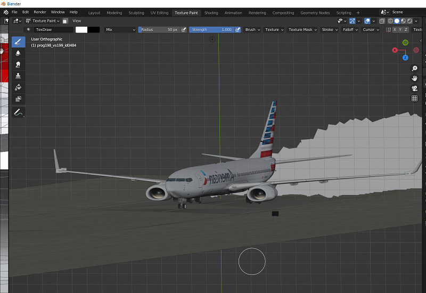
Task: Open the viewport View menu
Action: point(77,21)
